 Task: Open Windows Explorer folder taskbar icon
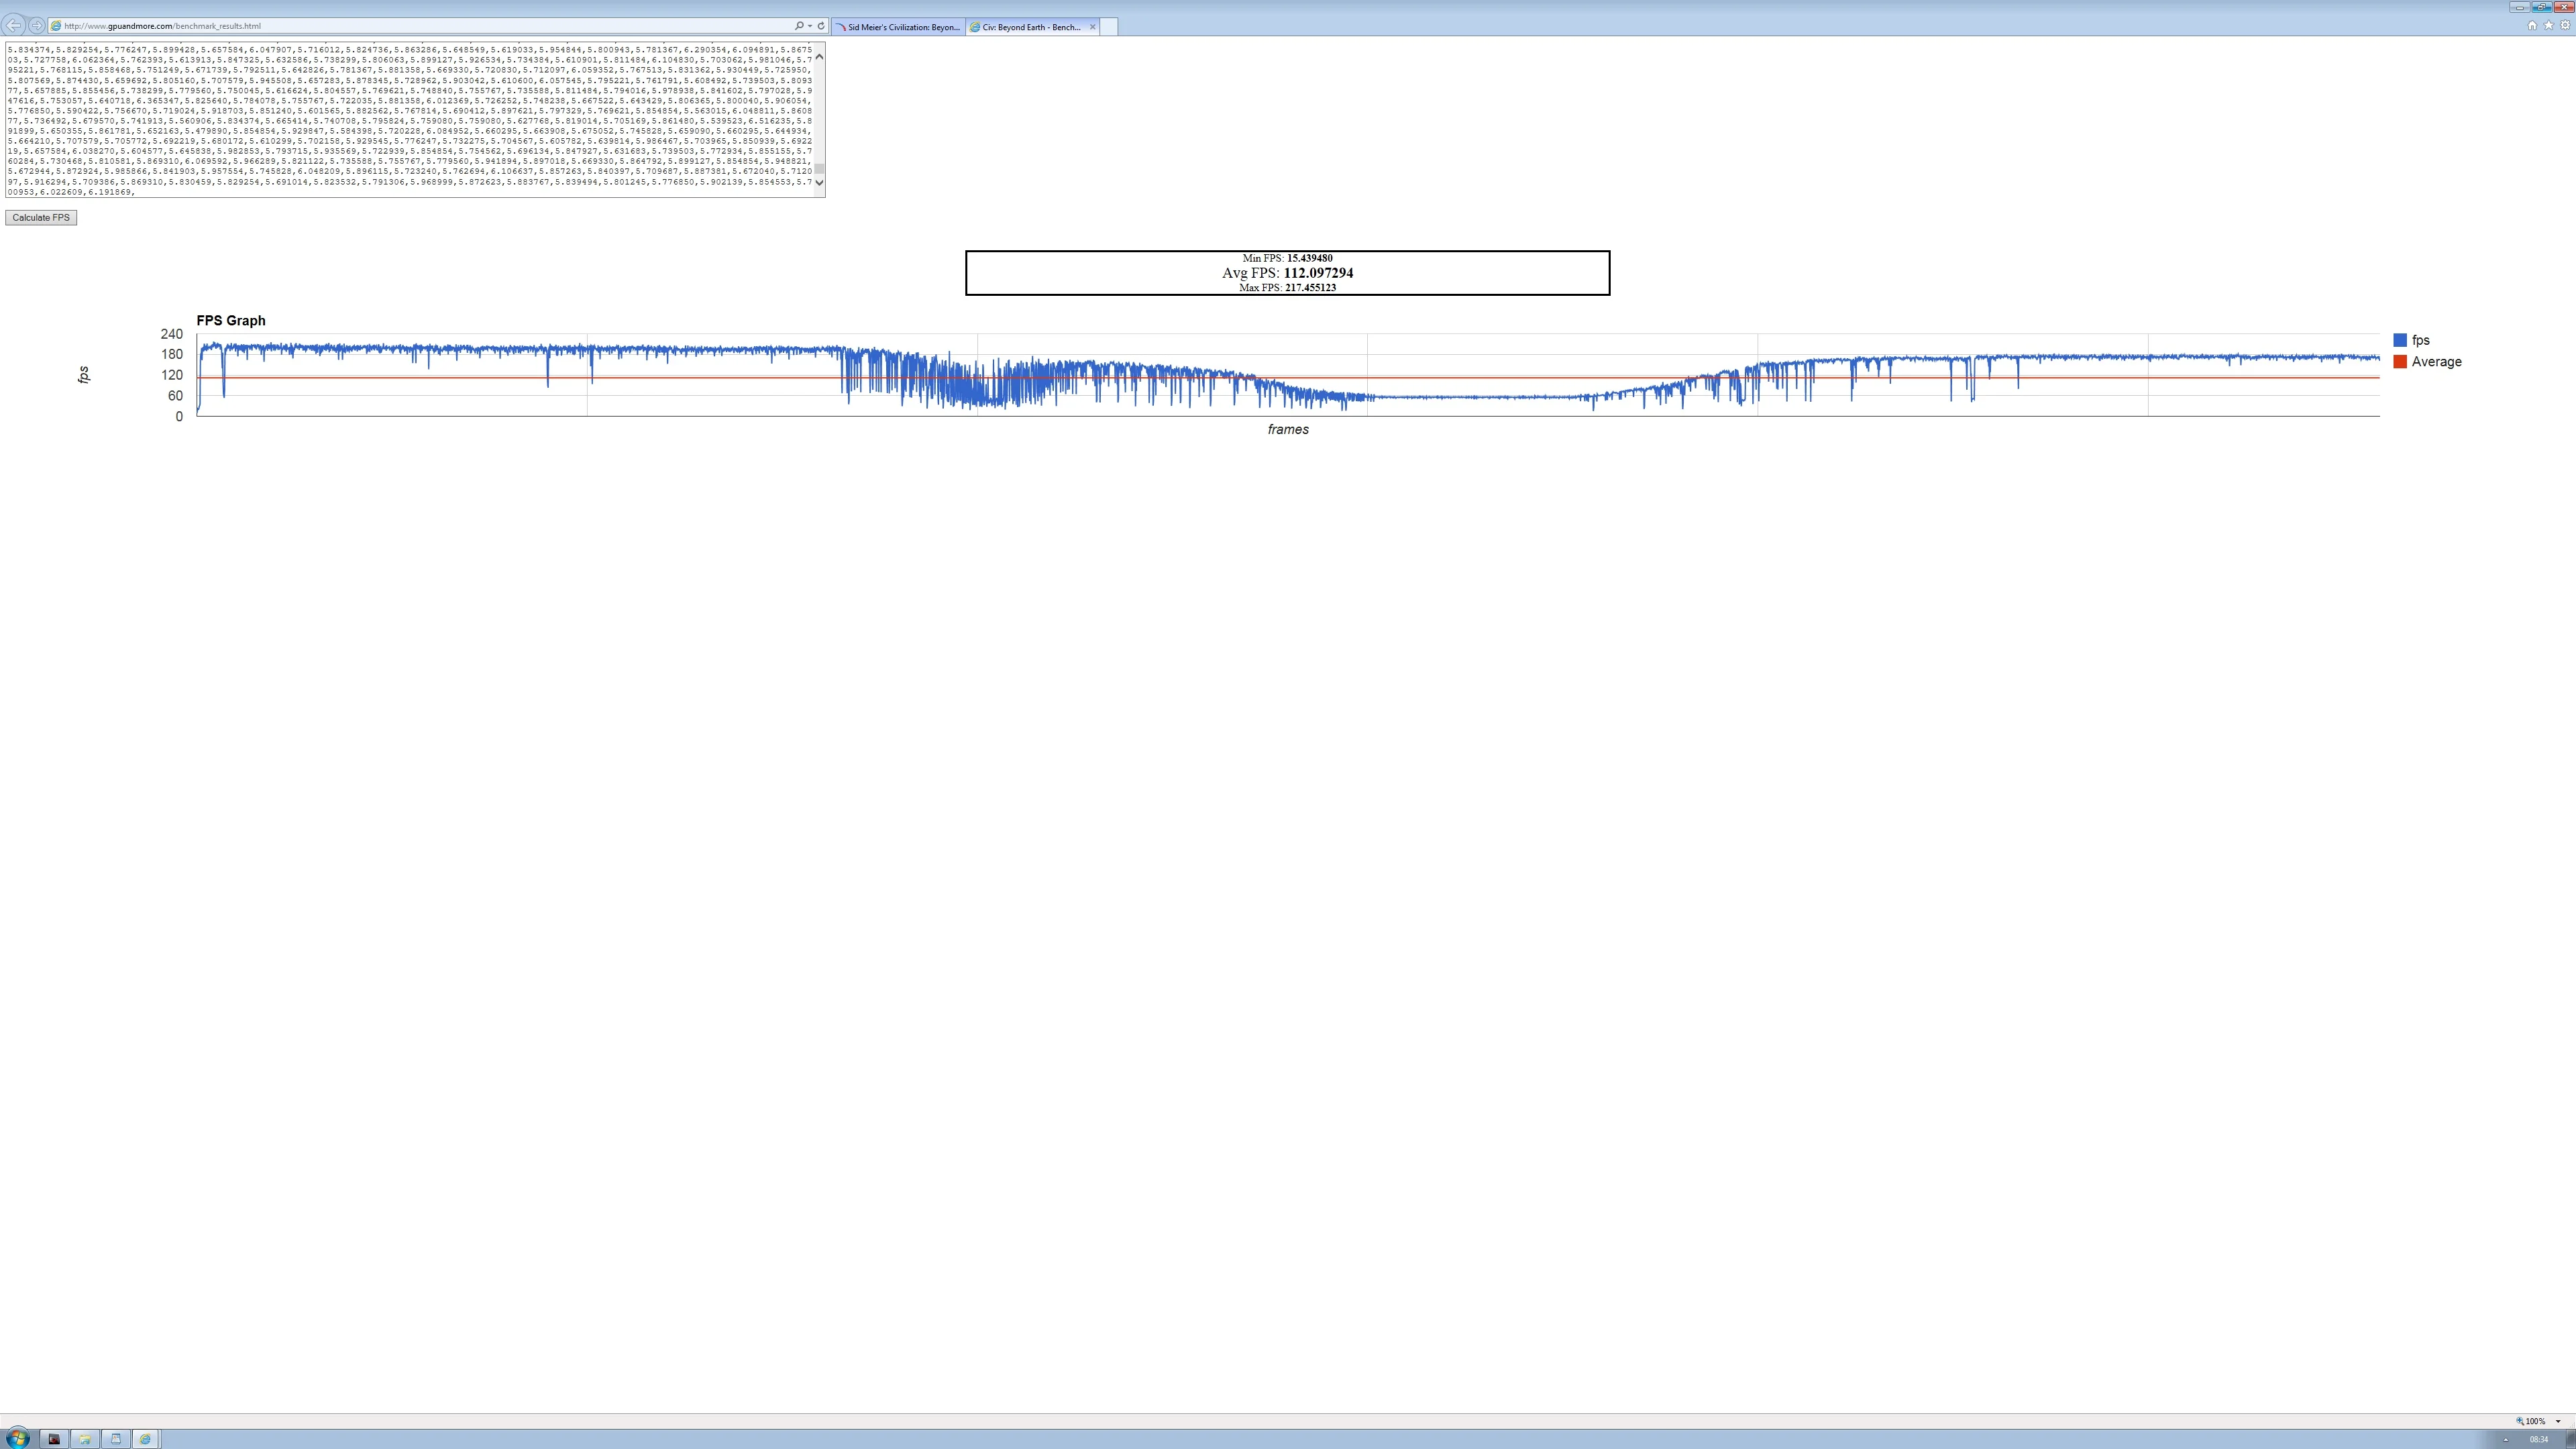tap(85, 1439)
